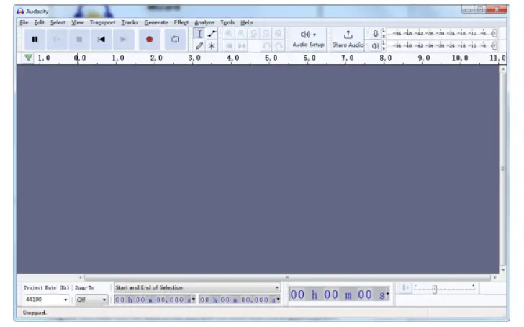
Task: Select the Selection (I-beam) tool
Action: point(199,34)
